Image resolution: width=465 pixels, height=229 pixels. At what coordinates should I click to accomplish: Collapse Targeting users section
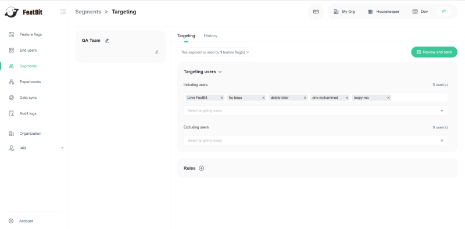(220, 72)
